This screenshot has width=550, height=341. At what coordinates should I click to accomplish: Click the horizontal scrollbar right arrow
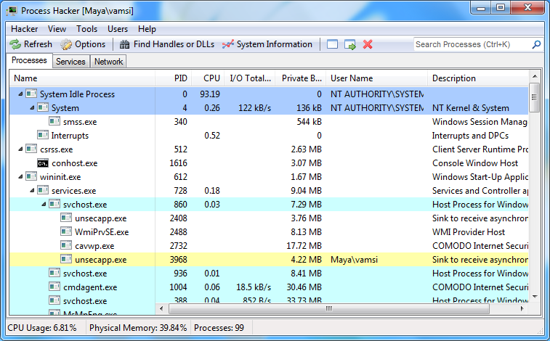coord(522,308)
